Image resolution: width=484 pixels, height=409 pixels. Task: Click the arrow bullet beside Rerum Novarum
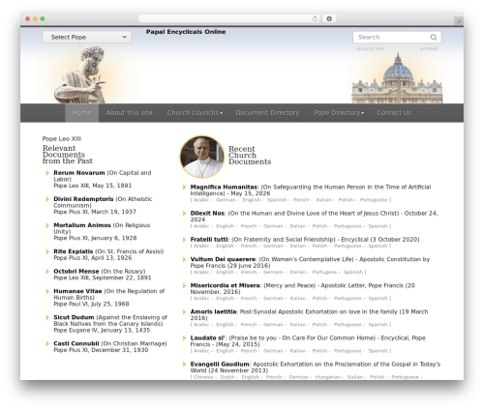click(x=47, y=173)
